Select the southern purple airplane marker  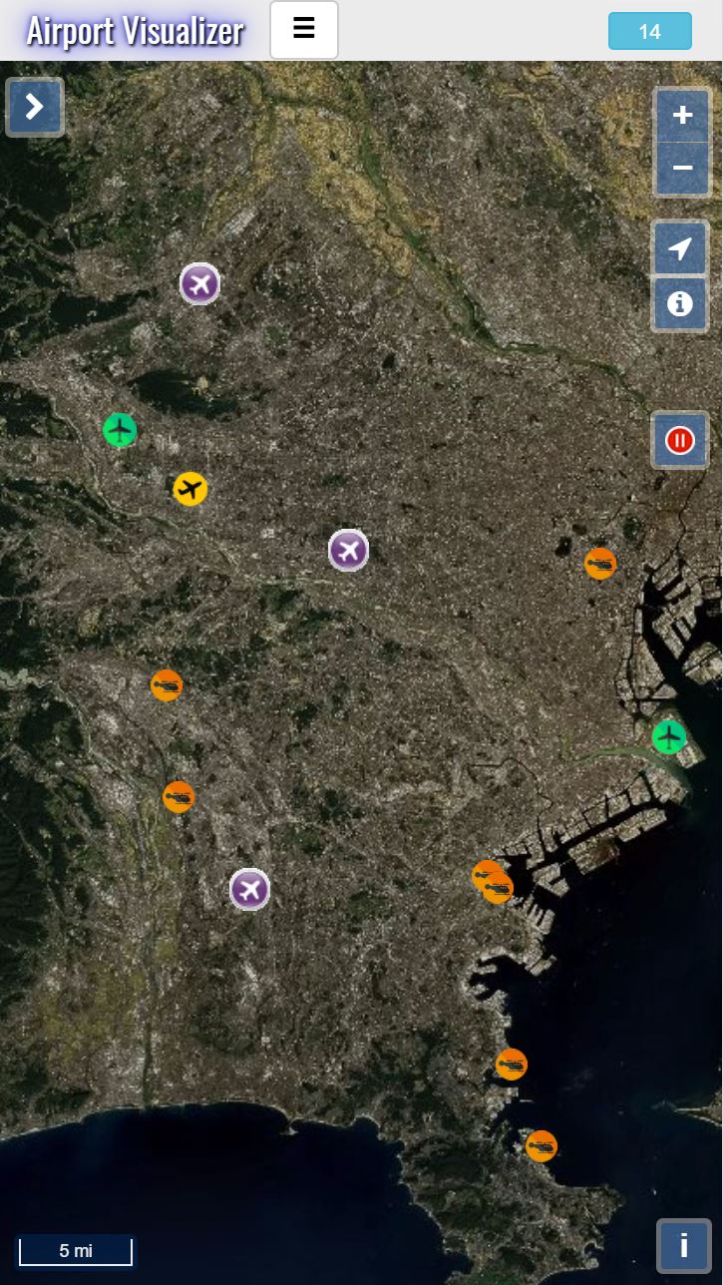click(250, 889)
